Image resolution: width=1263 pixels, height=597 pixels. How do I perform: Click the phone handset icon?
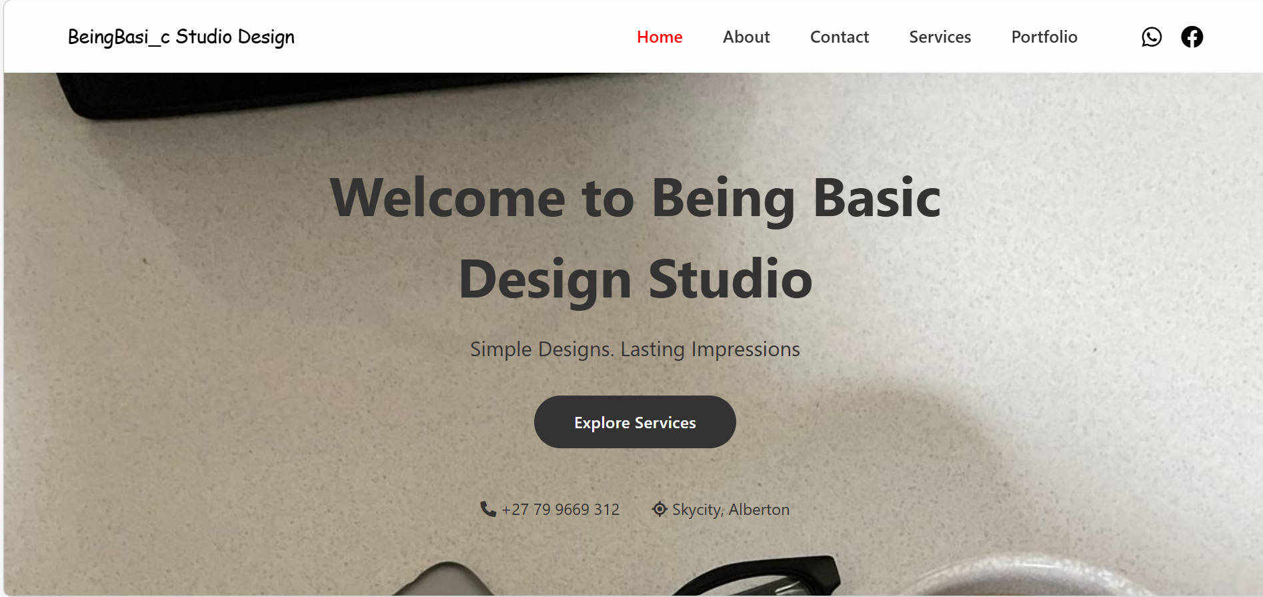coord(488,509)
